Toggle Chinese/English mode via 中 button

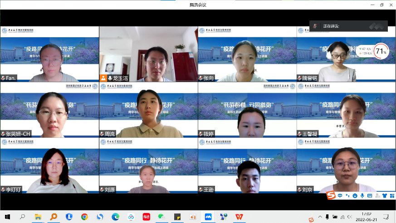[x=340, y=196]
